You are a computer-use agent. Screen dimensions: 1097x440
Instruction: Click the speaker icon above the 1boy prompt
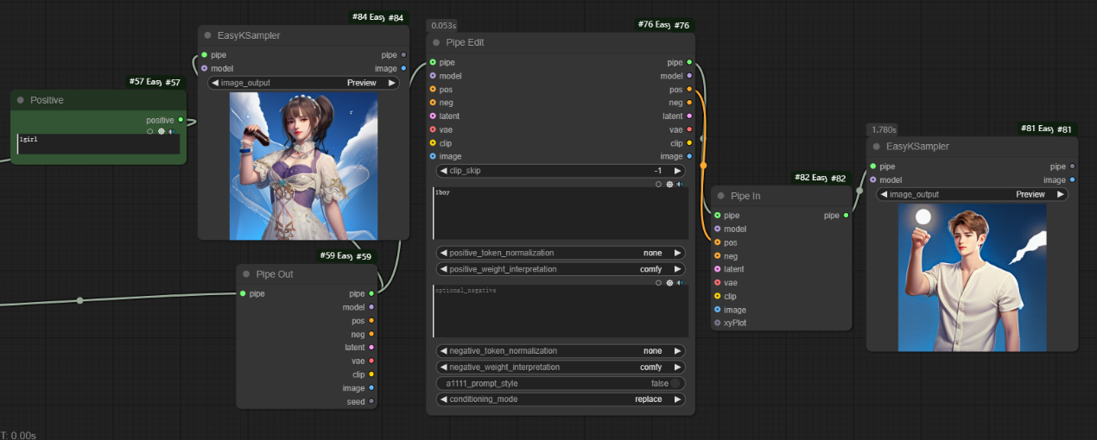point(680,184)
